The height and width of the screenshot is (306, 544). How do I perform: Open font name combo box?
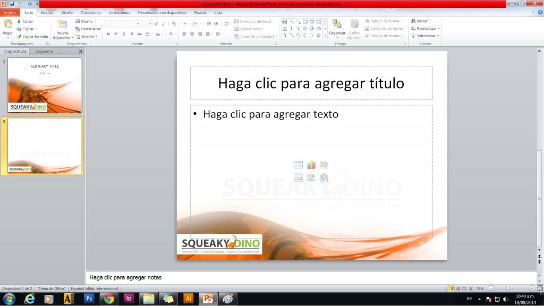(x=122, y=24)
